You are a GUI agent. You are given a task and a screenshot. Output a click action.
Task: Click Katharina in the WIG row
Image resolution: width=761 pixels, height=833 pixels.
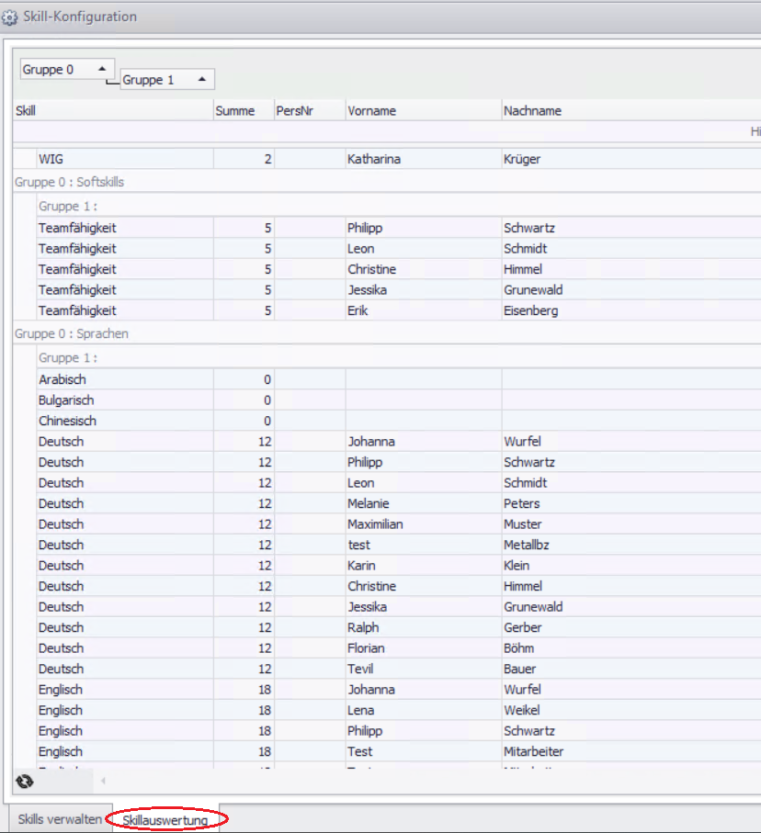pos(374,159)
